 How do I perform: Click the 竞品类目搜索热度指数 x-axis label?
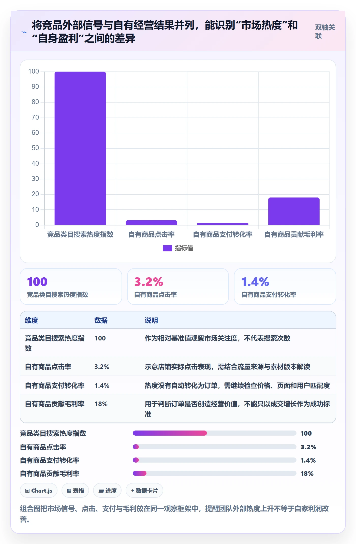click(x=80, y=234)
